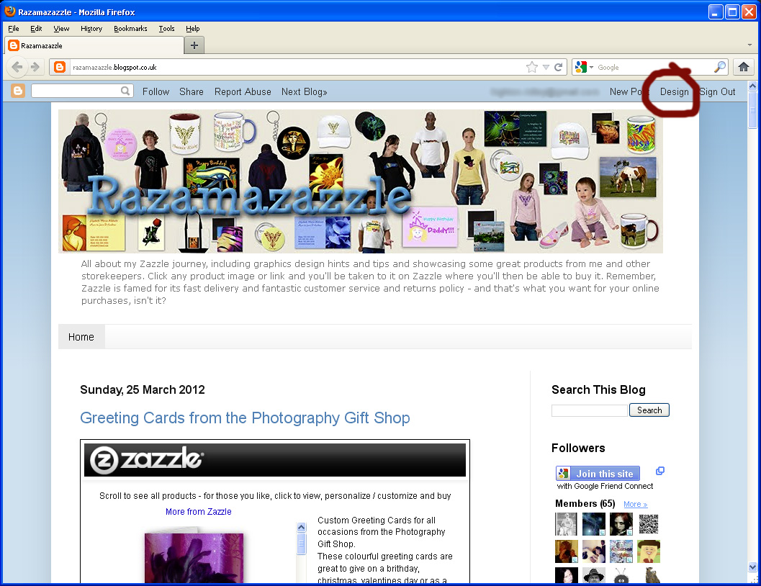Click the magnifier search icon in Google box

point(720,67)
